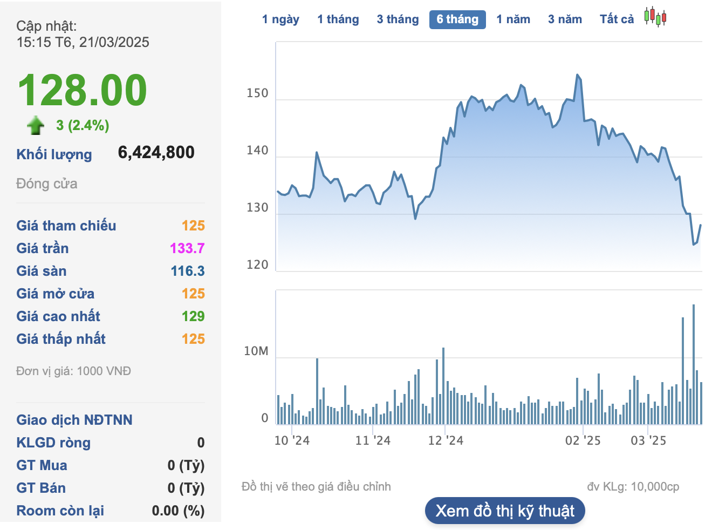The width and height of the screenshot is (712, 530).
Task: Open "Xem đồ thị kỹ thuật" button
Action: pos(505,511)
